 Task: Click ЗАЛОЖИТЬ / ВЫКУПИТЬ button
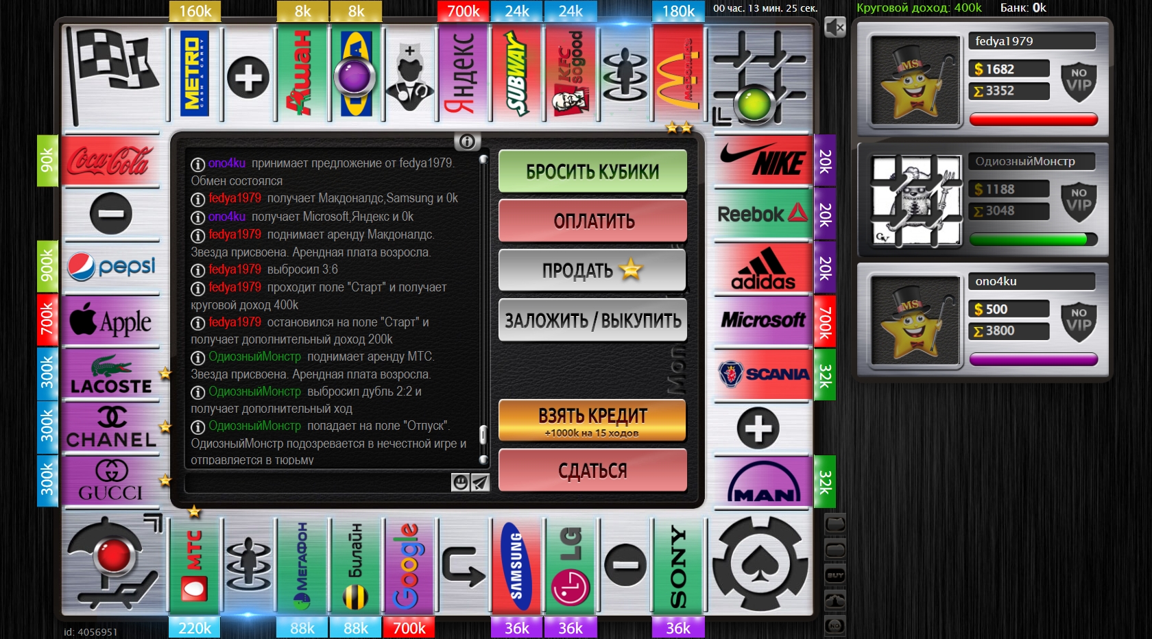click(x=592, y=320)
